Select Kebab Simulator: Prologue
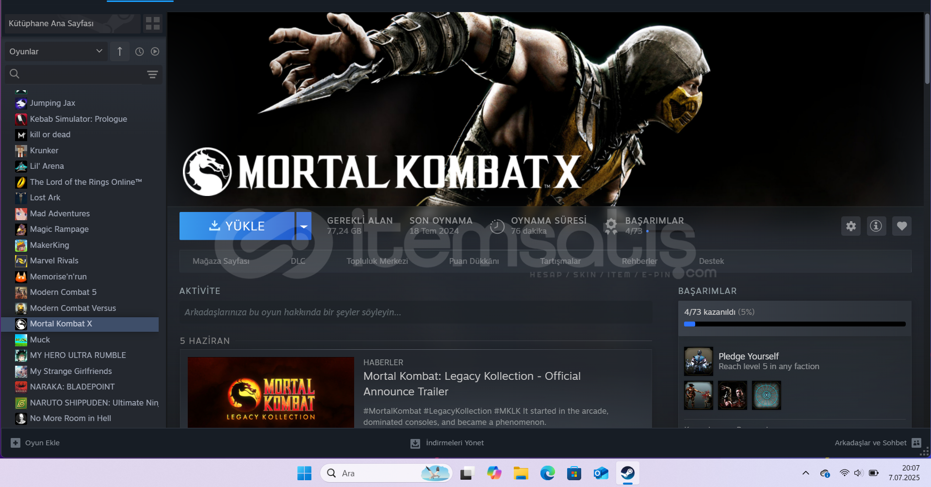931x487 pixels. pos(78,119)
